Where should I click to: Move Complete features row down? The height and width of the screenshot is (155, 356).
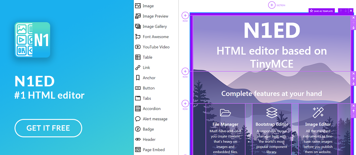[354, 84]
